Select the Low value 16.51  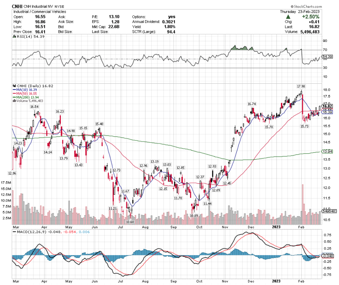[x=40, y=27]
